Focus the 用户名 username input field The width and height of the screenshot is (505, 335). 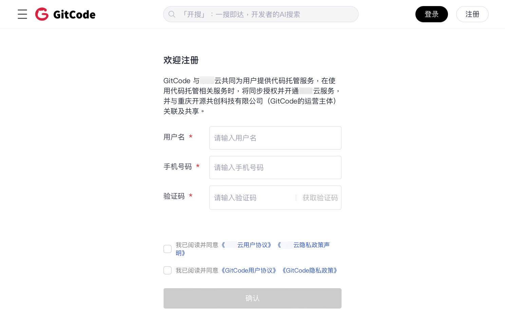tap(275, 138)
